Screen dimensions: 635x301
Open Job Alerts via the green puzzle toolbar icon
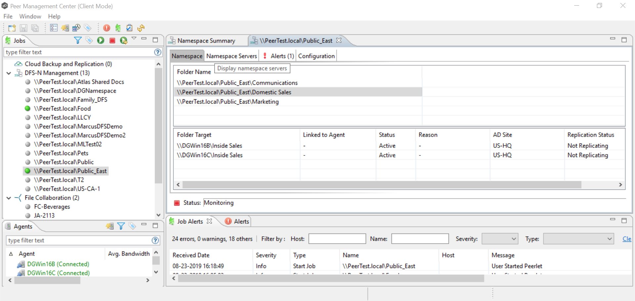pos(118,28)
